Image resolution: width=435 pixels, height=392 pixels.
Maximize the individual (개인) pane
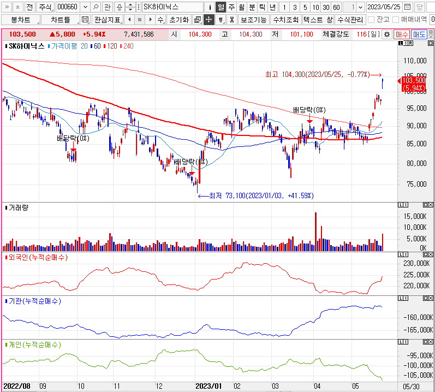426,342
